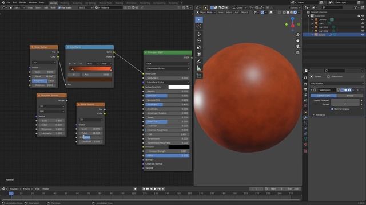This screenshot has height=205, width=366.
Task: Toggle Collection visibility eye in outliner
Action: [363, 16]
